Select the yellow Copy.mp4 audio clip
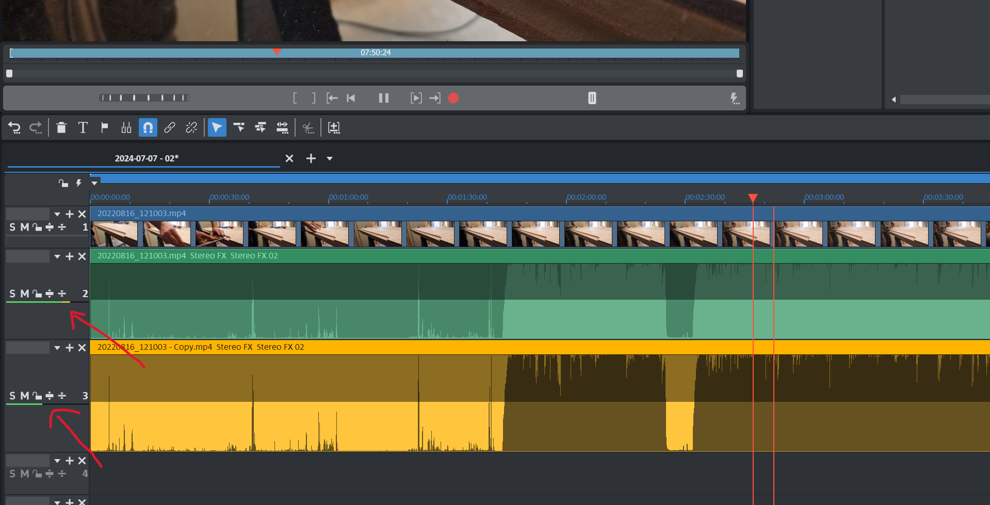This screenshot has width=990, height=505. 540,396
